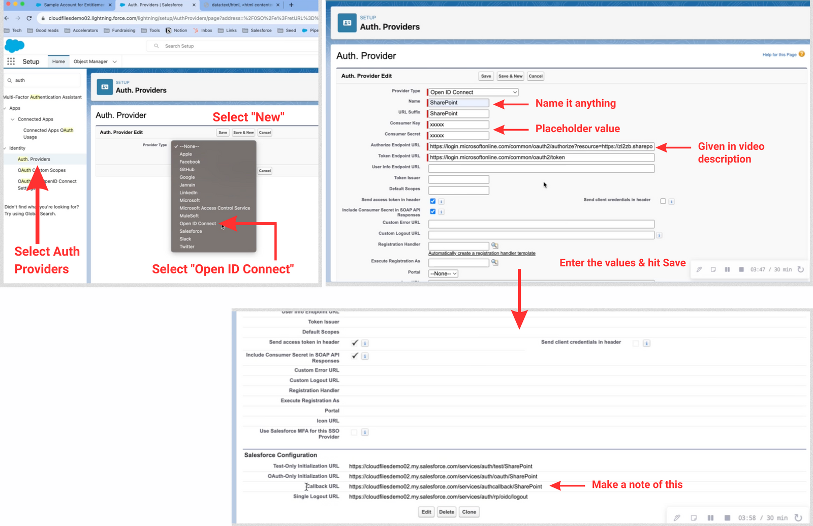The width and height of the screenshot is (813, 526).
Task: Enable Send client credentials in header checkbox in edit form
Action: tap(663, 201)
